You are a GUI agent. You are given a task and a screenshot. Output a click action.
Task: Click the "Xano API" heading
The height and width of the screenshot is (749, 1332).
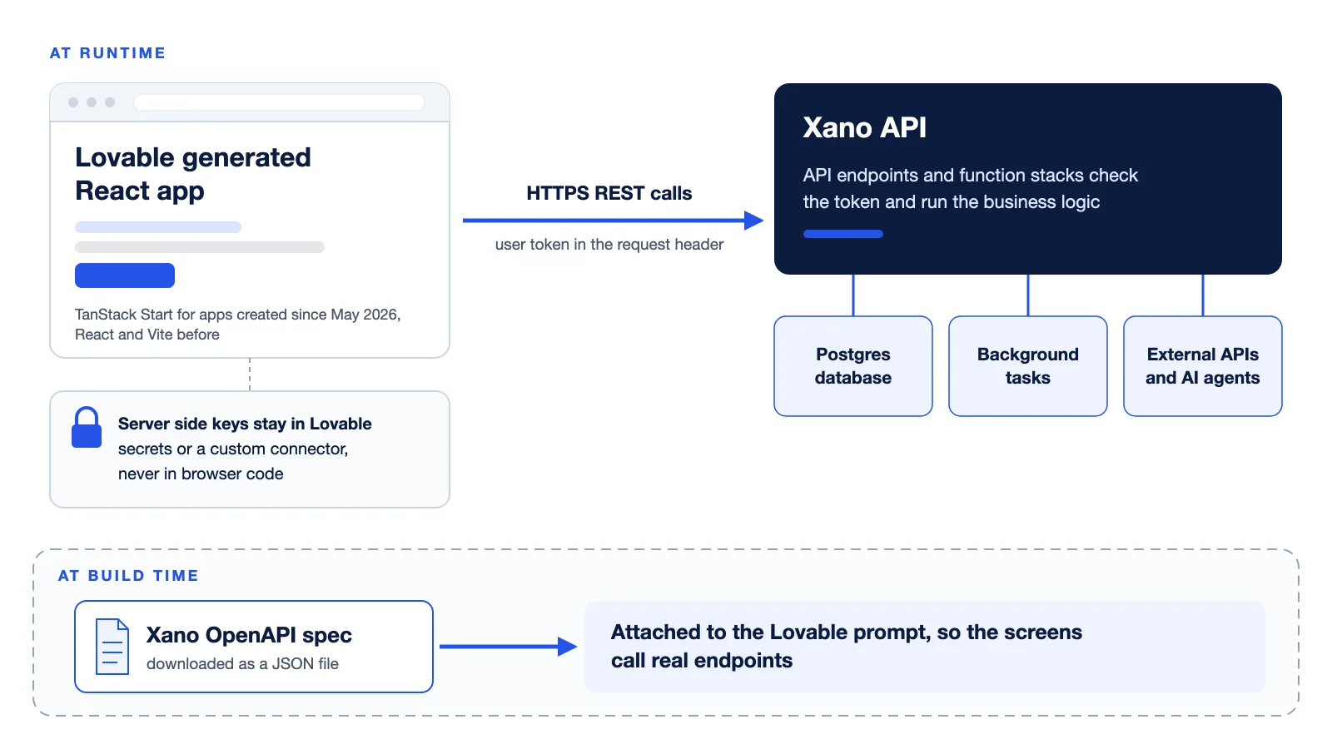click(x=865, y=127)
